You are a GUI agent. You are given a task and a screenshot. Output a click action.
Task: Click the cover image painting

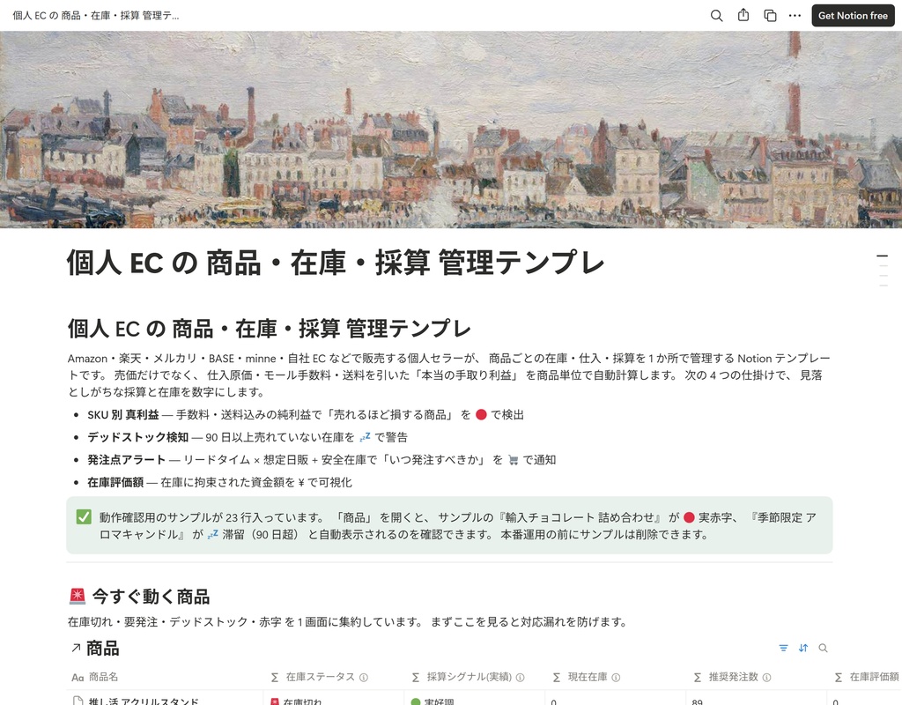point(451,130)
